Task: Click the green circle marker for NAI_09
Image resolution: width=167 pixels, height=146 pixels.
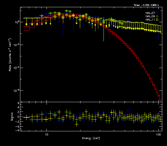Action: pyautogui.click(x=157, y=16)
